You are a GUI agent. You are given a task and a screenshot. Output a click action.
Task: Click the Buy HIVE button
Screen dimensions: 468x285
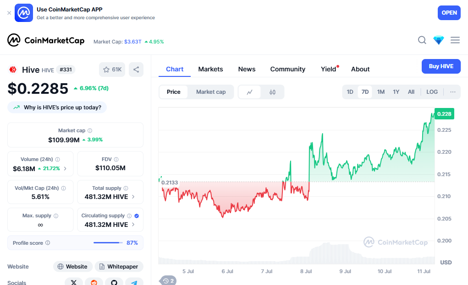(441, 66)
